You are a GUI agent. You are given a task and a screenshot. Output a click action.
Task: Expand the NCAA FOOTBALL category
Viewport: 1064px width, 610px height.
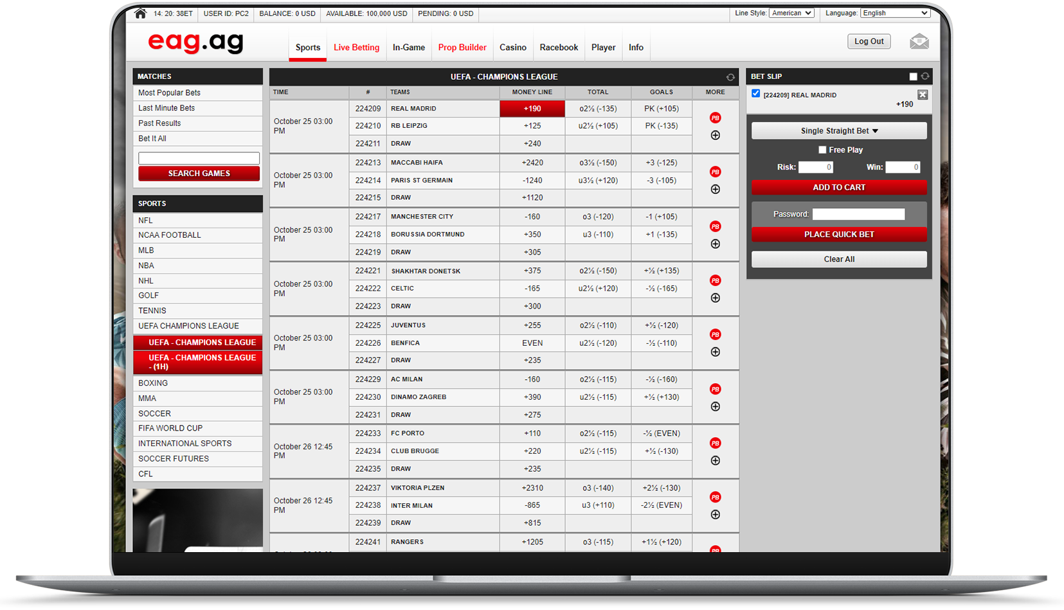[197, 235]
